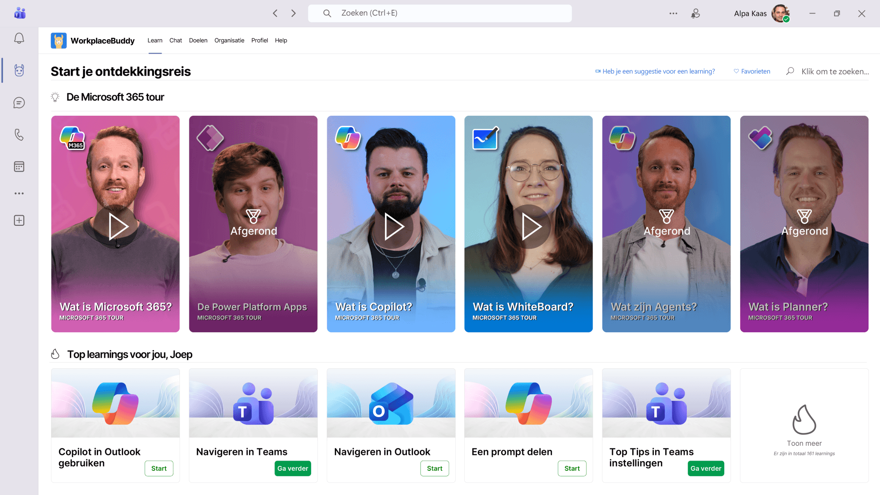Viewport: 880px width, 495px height.
Task: Open the Profiel tab
Action: click(260, 40)
